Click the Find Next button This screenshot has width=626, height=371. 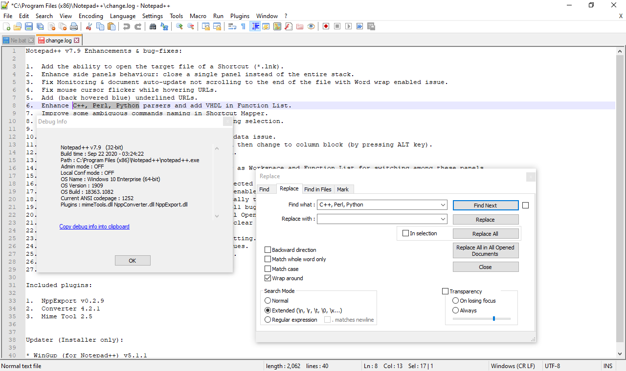tap(485, 206)
